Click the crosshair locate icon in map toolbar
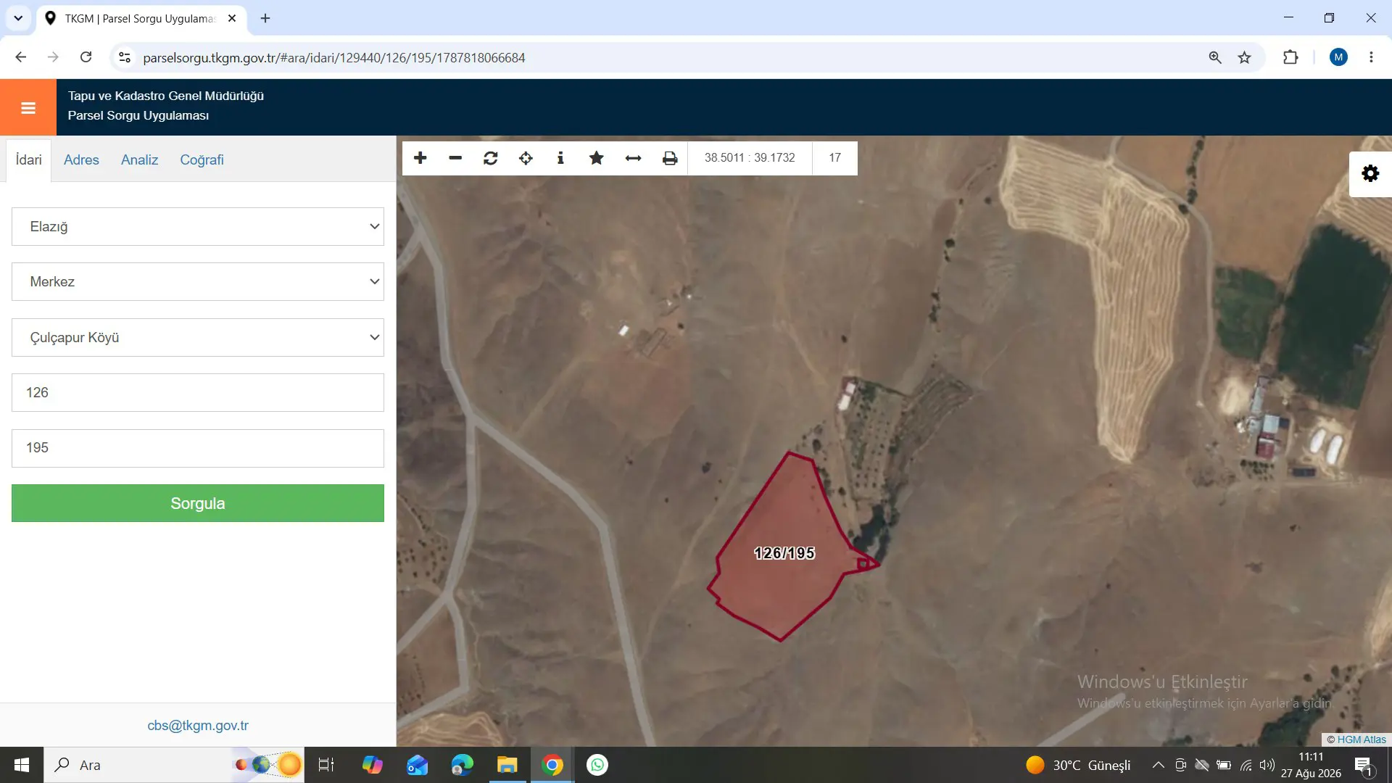The image size is (1392, 783). point(526,158)
